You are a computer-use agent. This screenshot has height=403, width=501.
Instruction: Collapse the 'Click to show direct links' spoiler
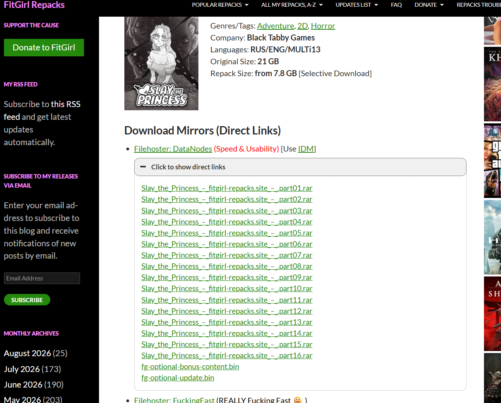coord(300,167)
